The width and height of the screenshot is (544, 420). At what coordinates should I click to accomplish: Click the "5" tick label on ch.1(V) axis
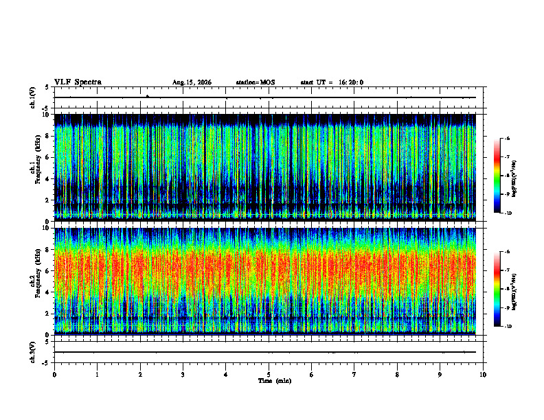47,87
